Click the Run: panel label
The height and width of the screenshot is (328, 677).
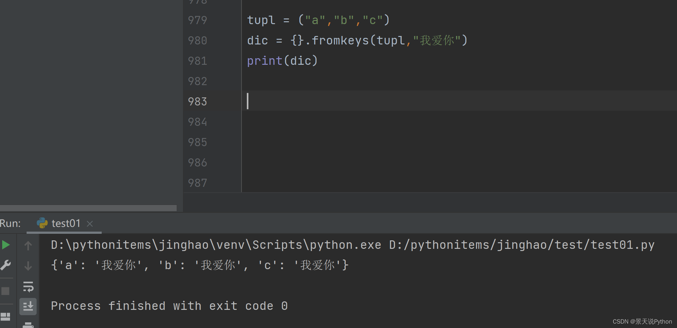(x=10, y=223)
